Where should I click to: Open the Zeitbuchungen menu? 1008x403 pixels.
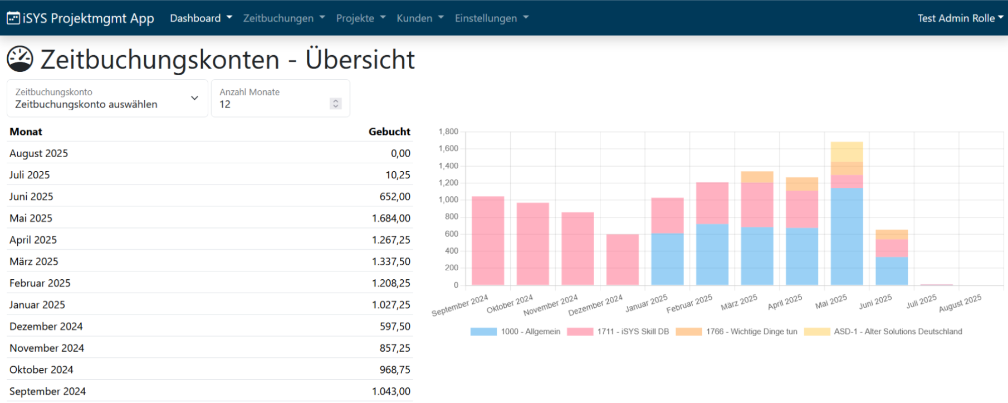[284, 18]
